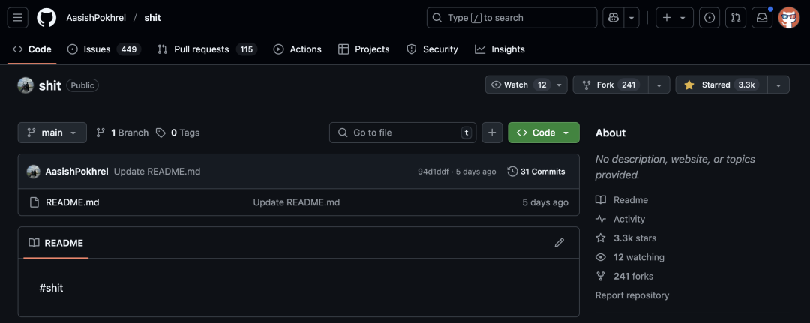Open commit hash 94d1ddf
The height and width of the screenshot is (323, 810).
[433, 172]
